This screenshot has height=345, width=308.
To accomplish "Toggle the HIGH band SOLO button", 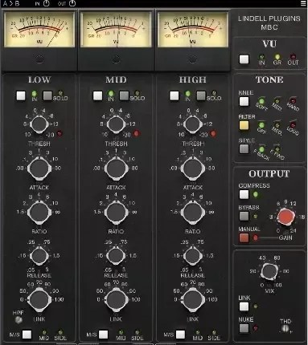I will [x=201, y=95].
